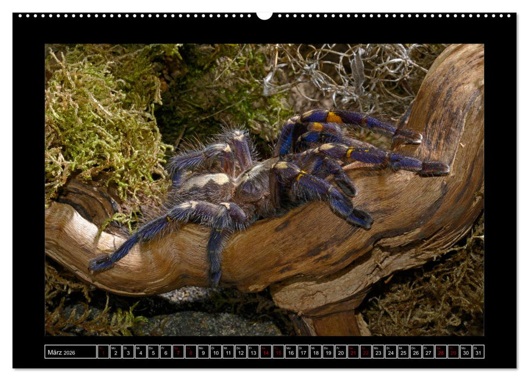Select day 5 in the date row
This screenshot has height=381, width=529.
point(153,352)
